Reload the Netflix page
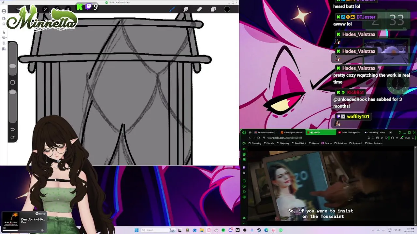The height and width of the screenshot is (234, 417). point(259,138)
